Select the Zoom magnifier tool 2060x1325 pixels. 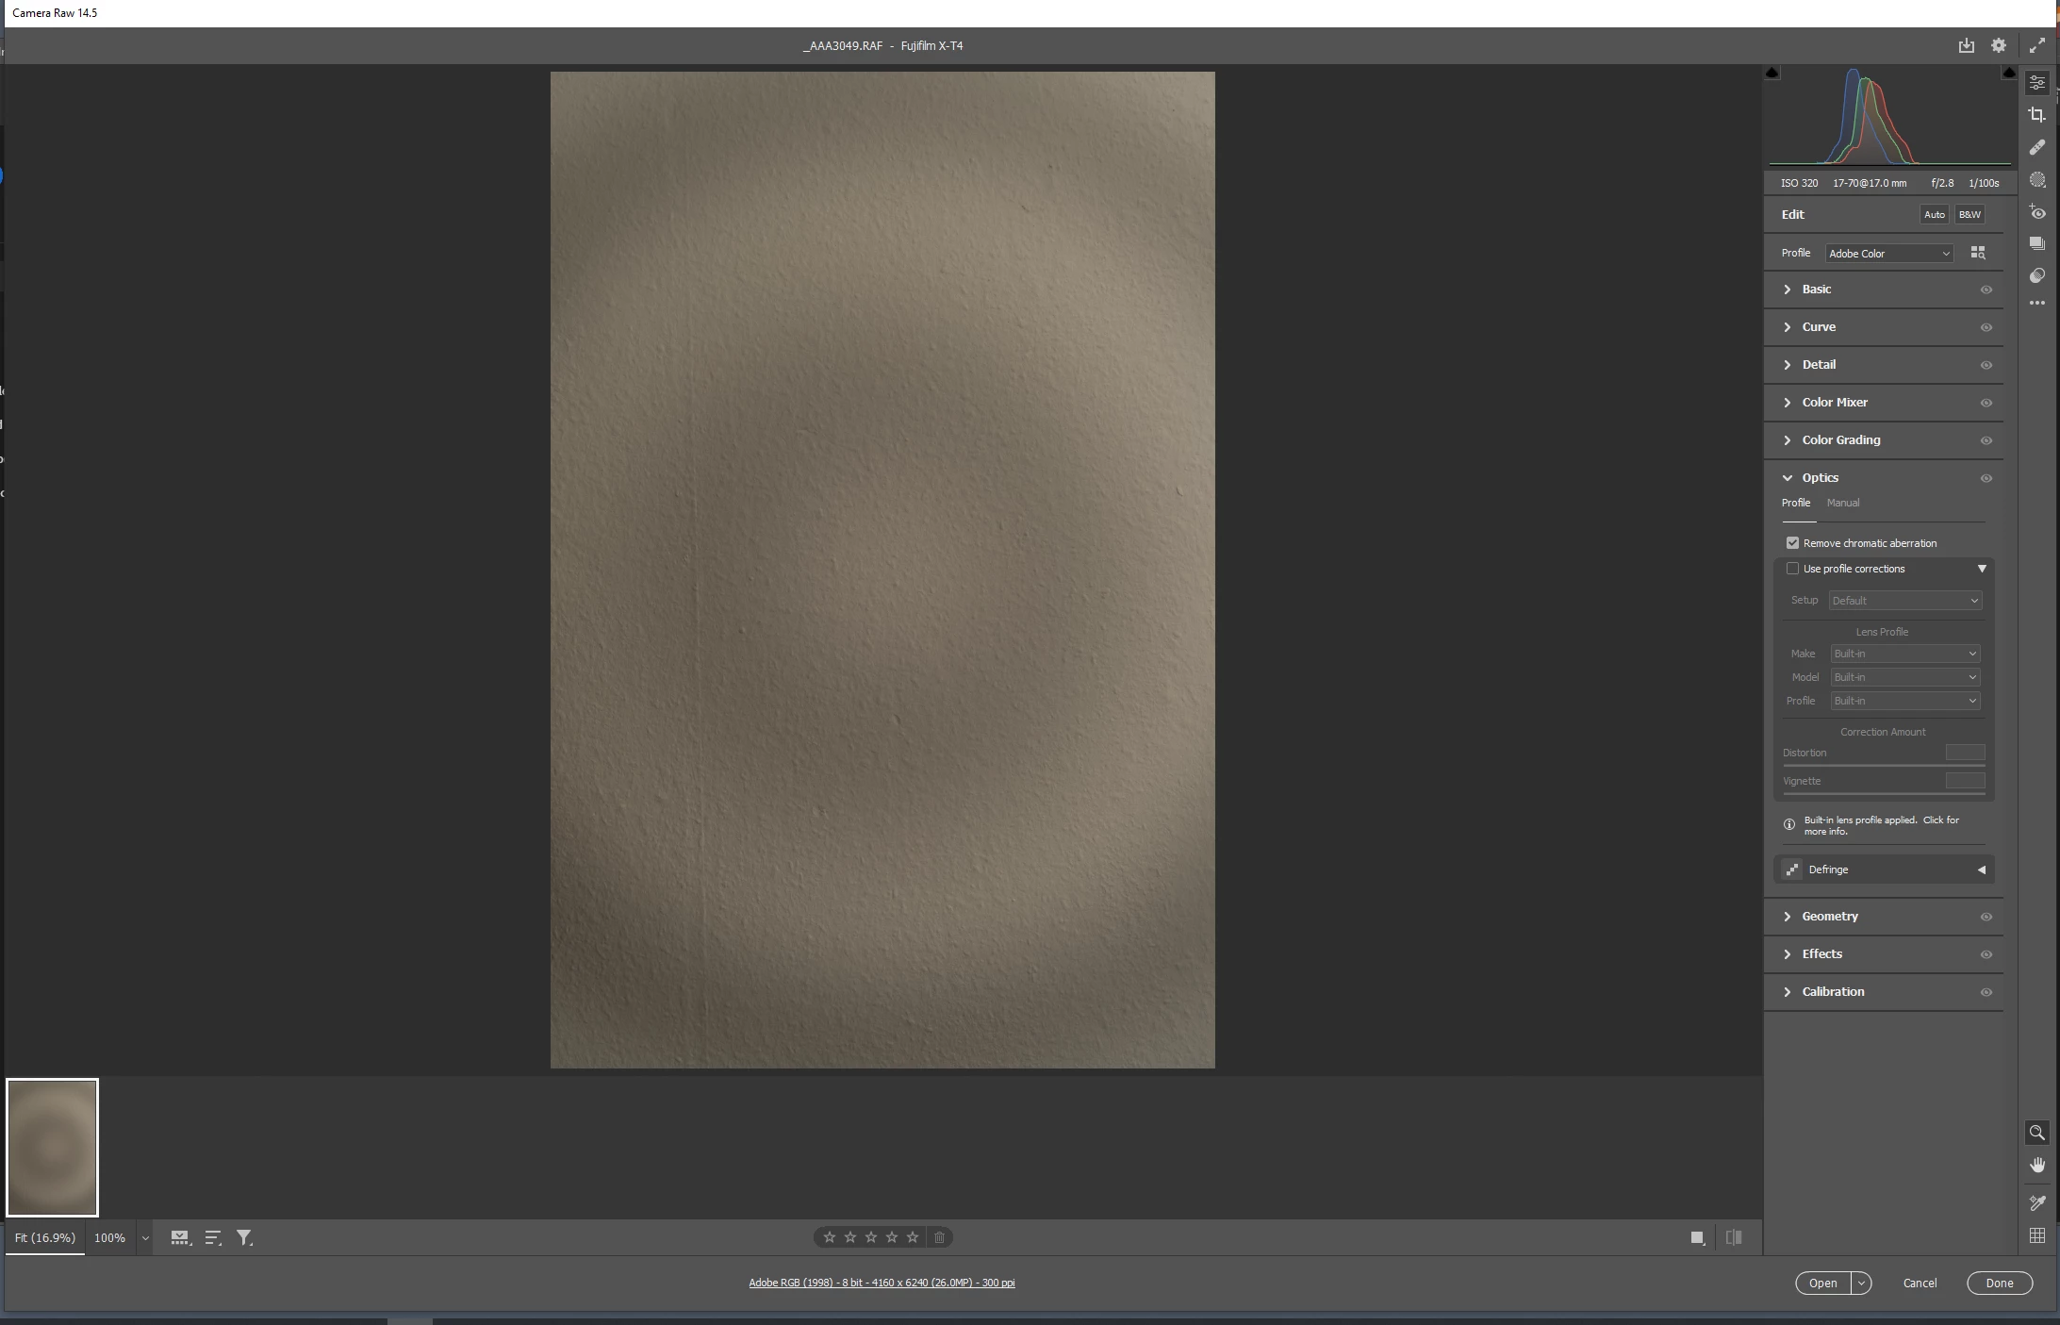(2037, 1133)
